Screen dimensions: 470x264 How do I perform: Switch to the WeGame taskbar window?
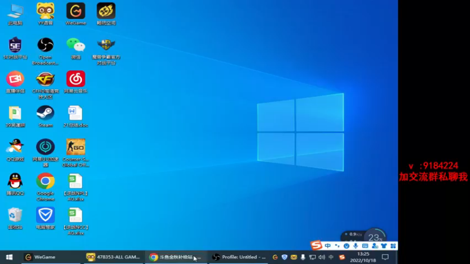tap(51, 257)
